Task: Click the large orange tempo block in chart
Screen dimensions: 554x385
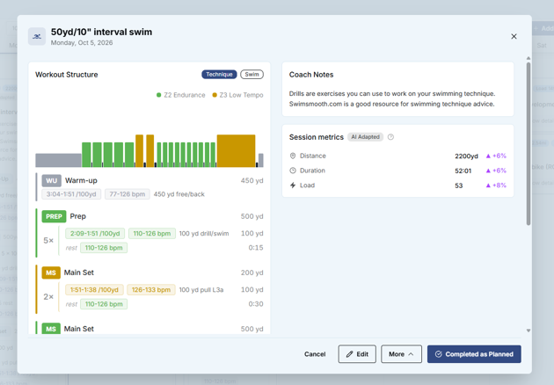Action: point(236,151)
